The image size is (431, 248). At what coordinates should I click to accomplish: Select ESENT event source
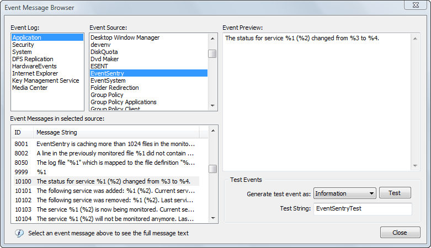click(x=148, y=66)
